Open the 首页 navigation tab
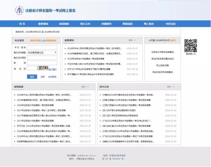 22,24
